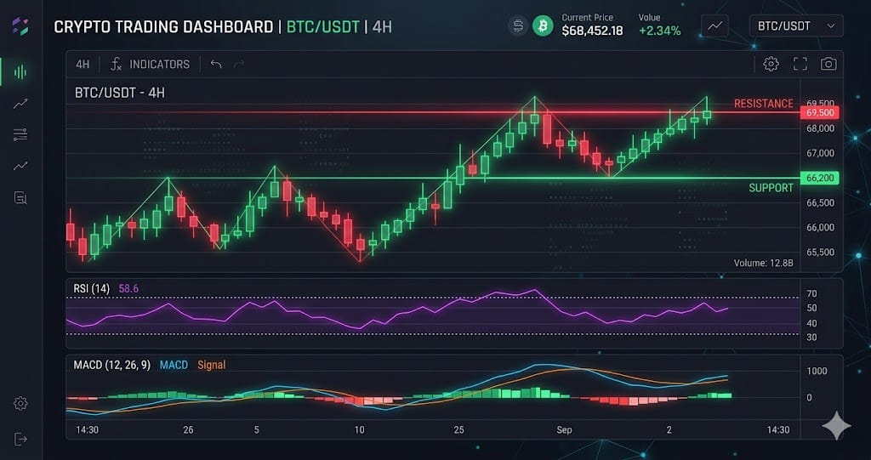Click the logout icon in sidebar
This screenshot has height=460, width=871.
click(x=20, y=440)
